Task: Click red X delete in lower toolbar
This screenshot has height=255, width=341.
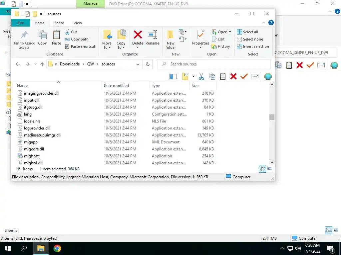Action: [x=233, y=76]
